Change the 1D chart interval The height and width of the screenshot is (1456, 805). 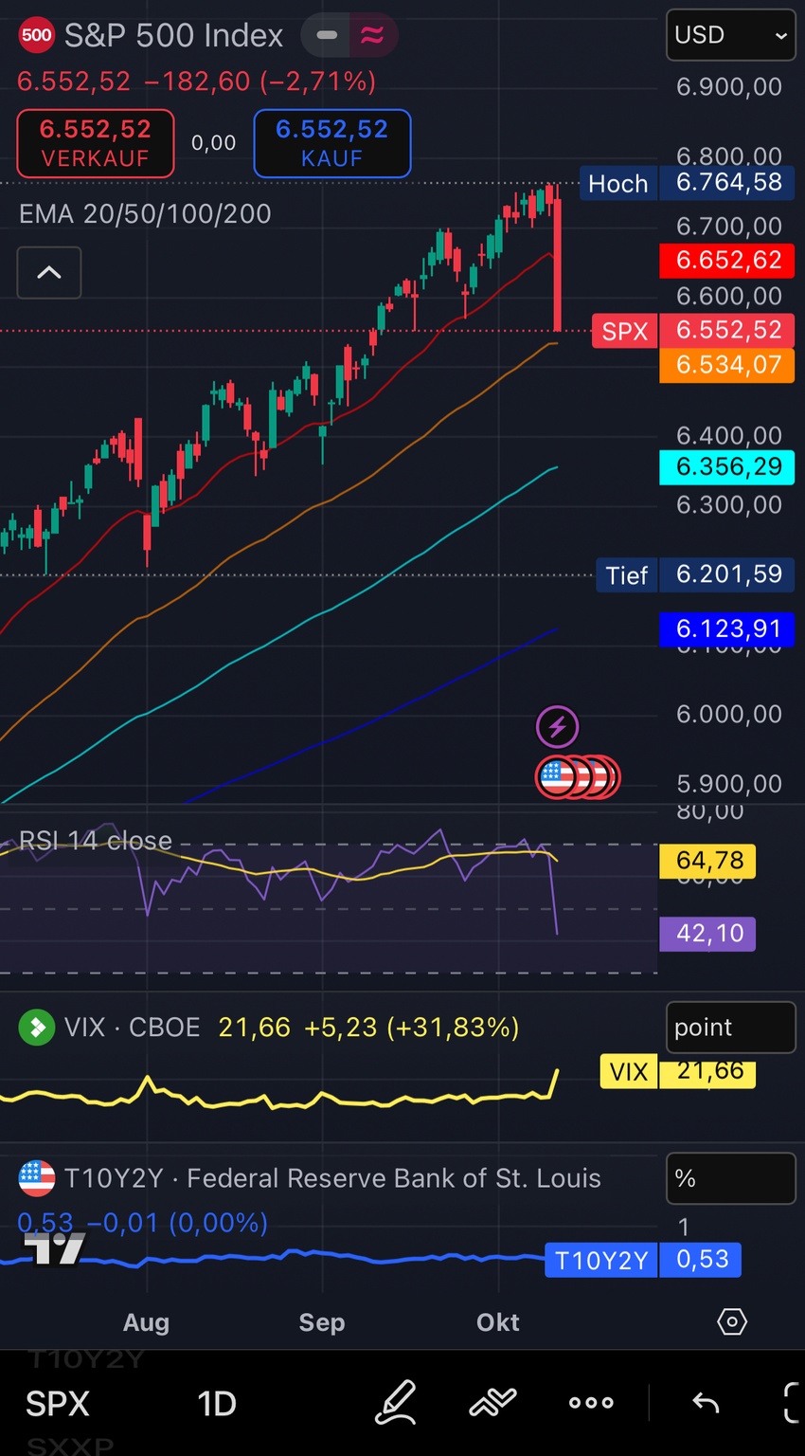click(216, 1403)
